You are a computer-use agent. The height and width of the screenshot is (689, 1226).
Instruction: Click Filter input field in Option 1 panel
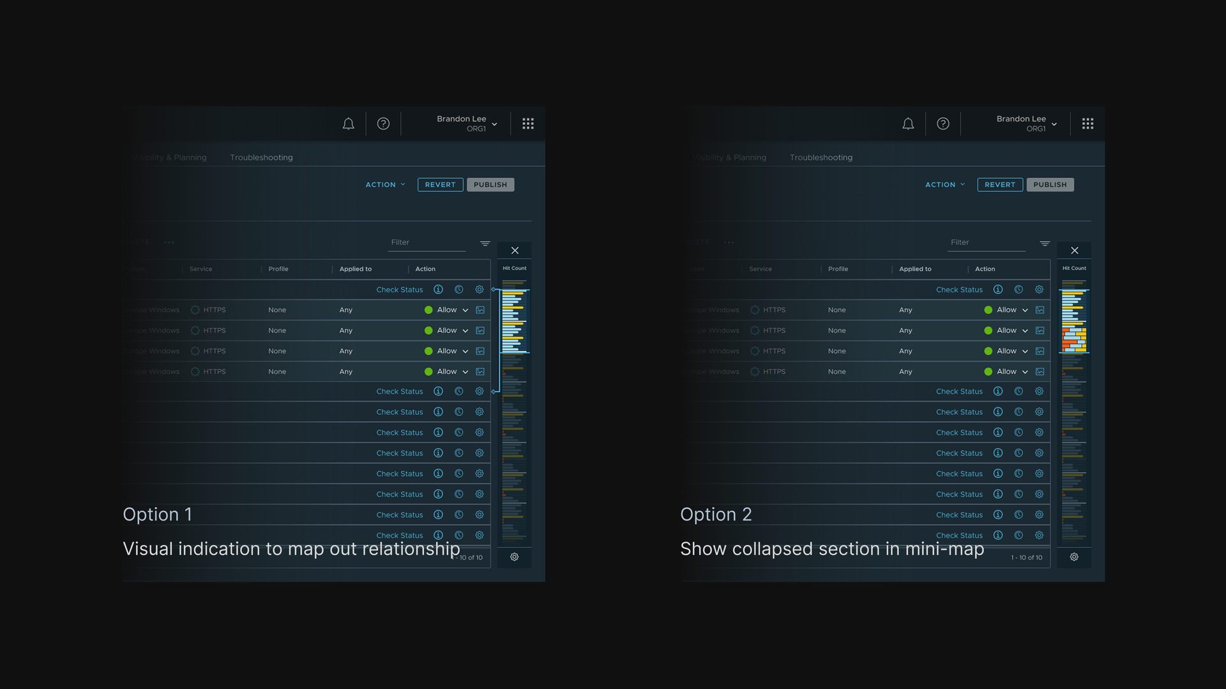[x=427, y=242]
